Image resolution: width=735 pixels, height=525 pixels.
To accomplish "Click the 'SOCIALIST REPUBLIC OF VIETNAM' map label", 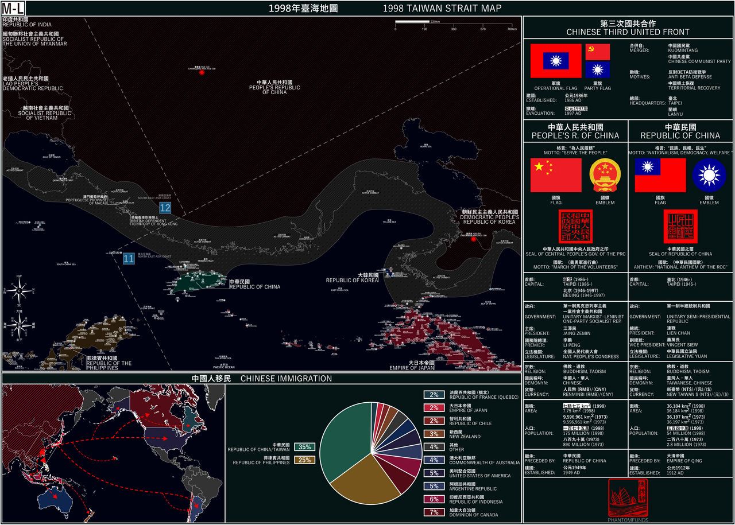I will [45, 116].
